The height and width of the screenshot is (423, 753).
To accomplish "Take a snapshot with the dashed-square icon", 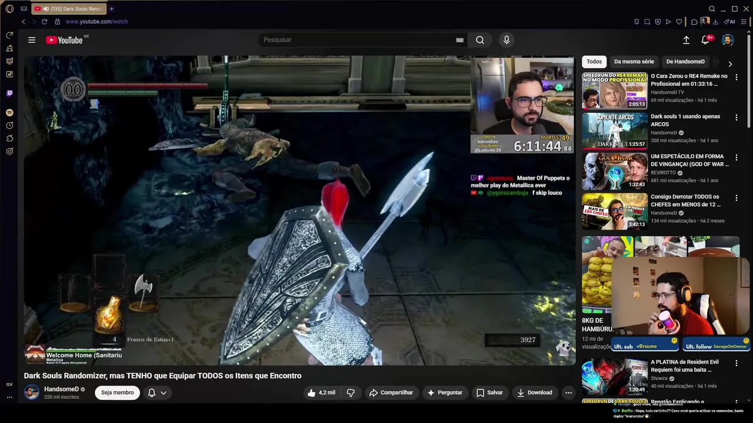I will click(x=647, y=22).
